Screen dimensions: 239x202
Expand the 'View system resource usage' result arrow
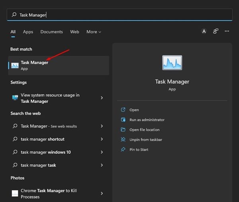[102, 98]
